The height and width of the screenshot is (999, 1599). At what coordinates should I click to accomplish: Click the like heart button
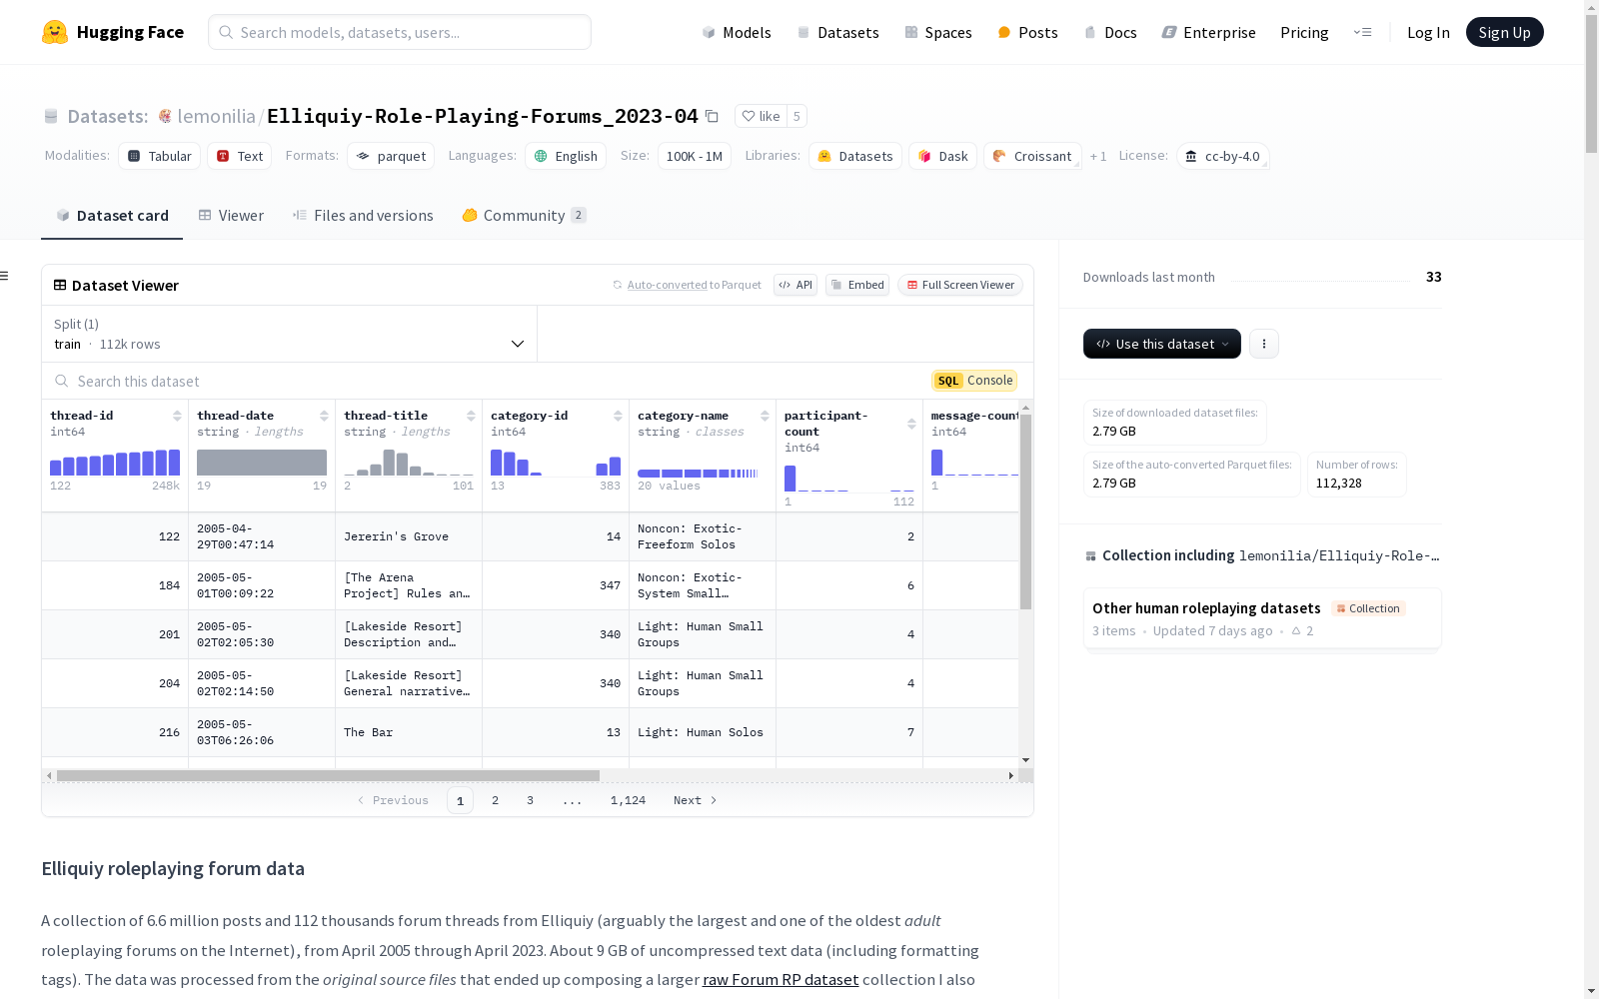coord(761,116)
